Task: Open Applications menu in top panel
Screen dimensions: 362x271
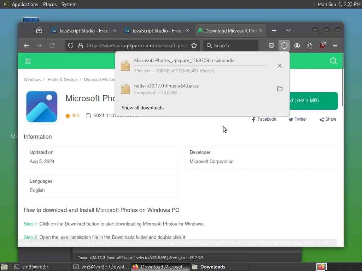Action: [x=25, y=4]
